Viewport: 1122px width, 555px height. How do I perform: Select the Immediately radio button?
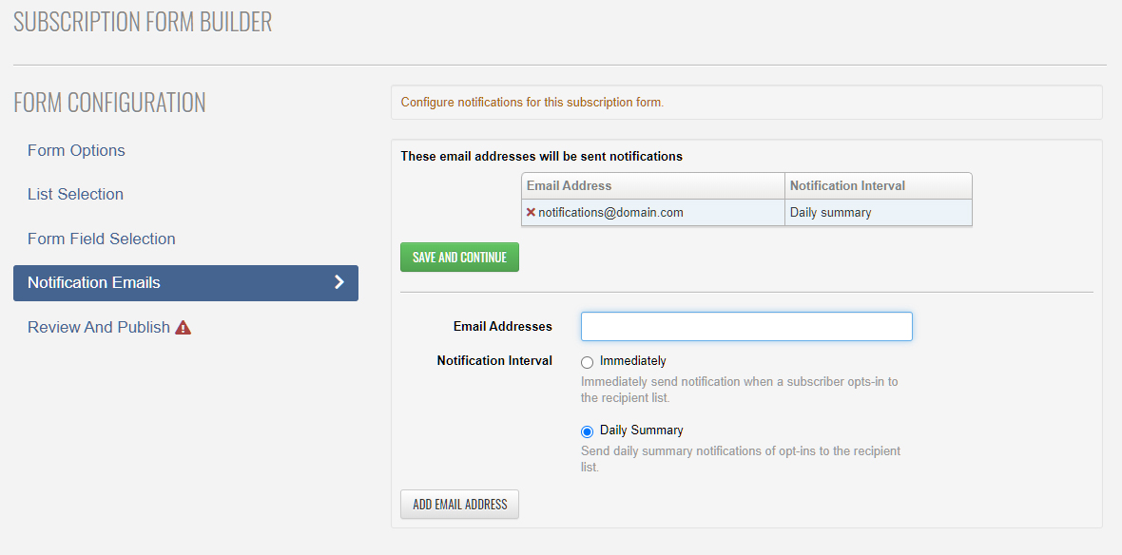[x=587, y=362]
